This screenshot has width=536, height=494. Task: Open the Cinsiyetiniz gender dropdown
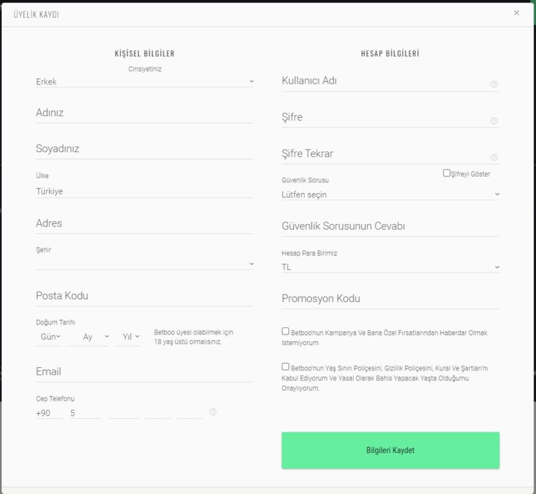[x=144, y=81]
